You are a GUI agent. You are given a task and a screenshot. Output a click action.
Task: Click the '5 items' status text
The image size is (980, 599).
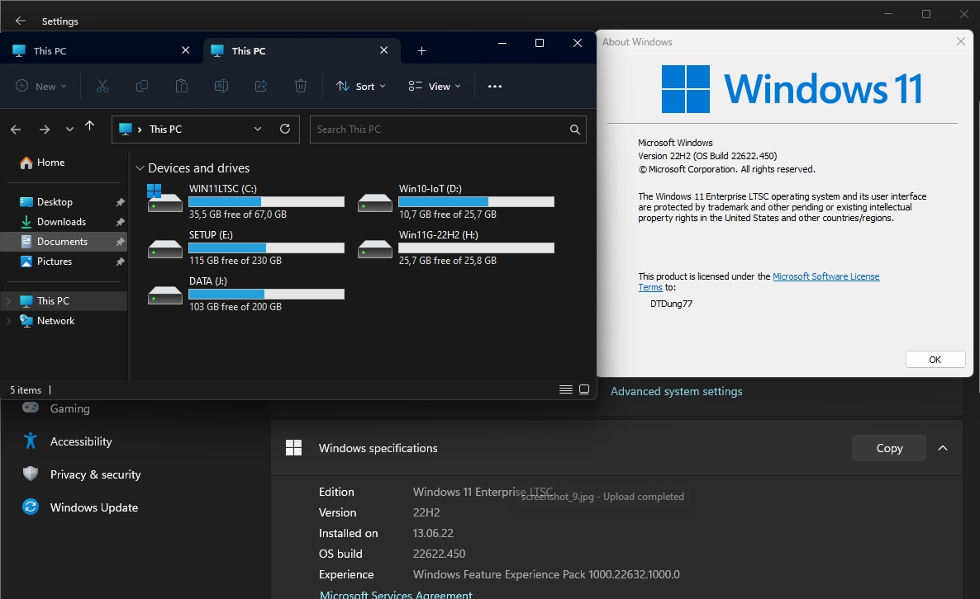point(26,390)
